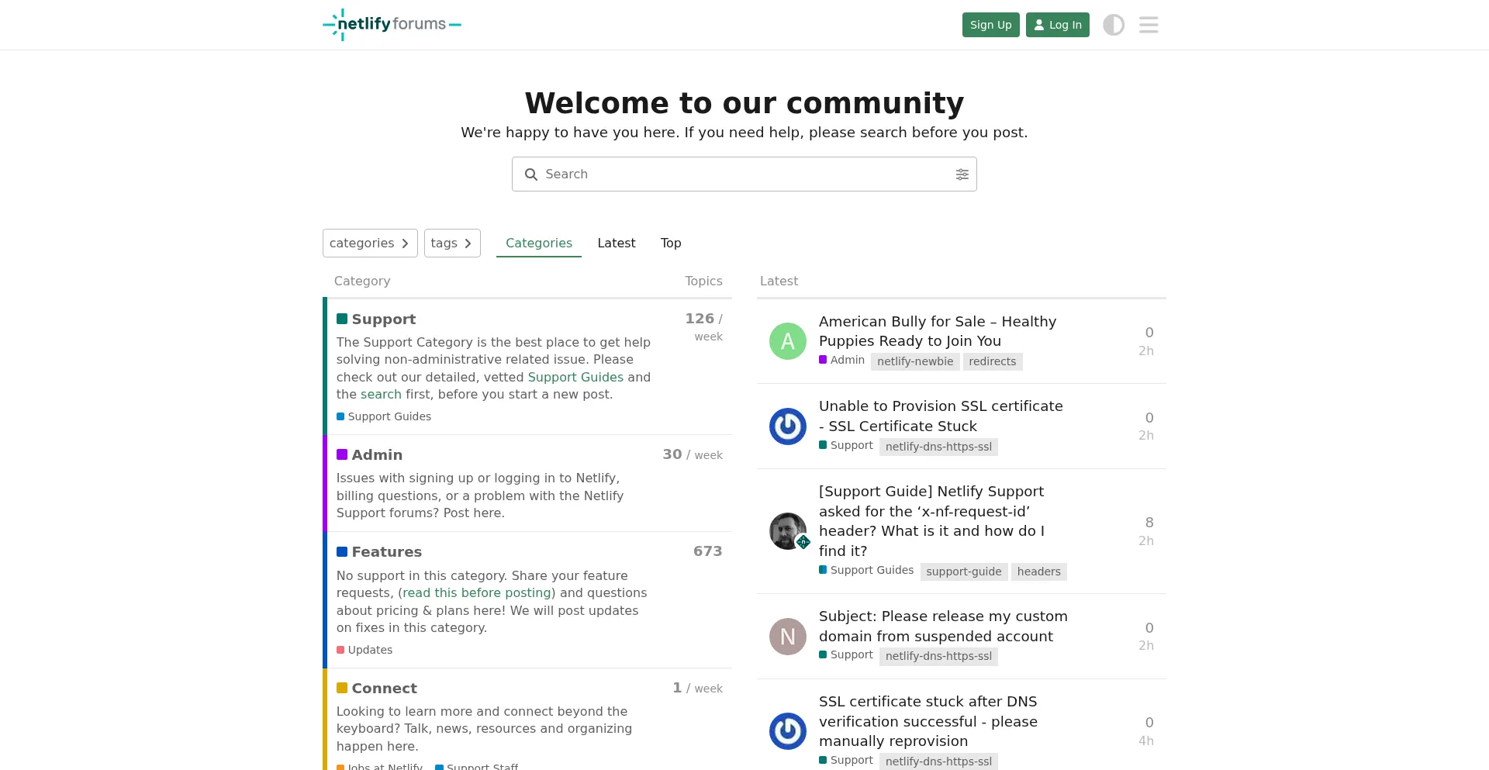Click reply count '8' on Support Guide topic

[1149, 523]
